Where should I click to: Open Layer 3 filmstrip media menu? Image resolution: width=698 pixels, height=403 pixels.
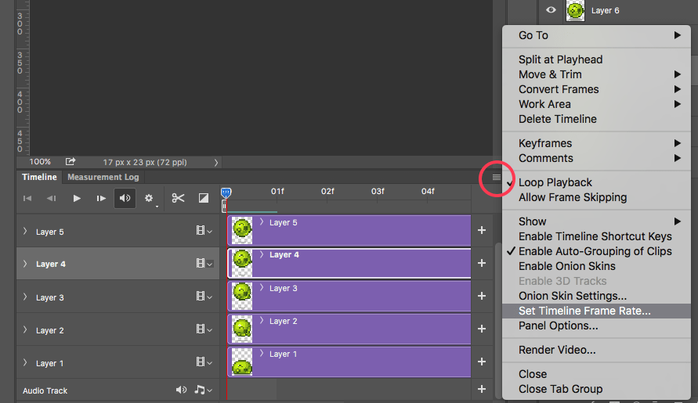[204, 297]
